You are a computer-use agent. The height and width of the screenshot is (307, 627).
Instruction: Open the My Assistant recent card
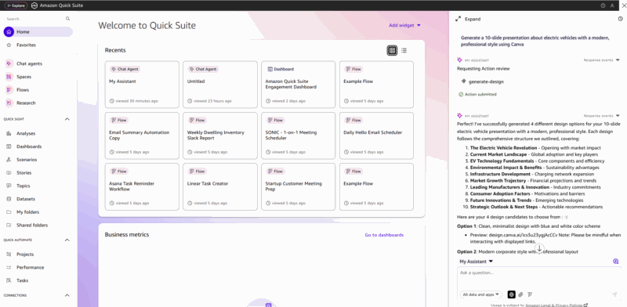pos(142,85)
